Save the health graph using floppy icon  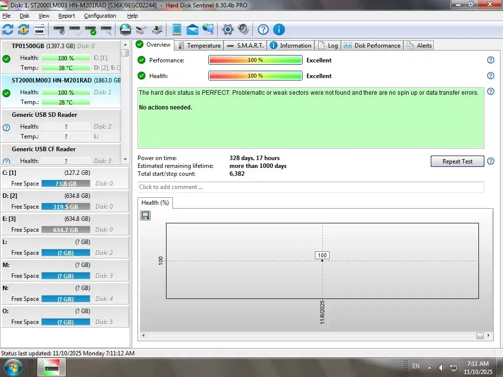pos(145,215)
